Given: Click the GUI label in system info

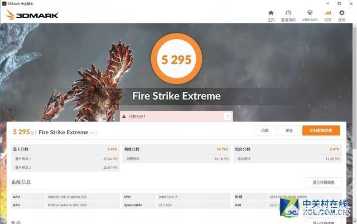Looking at the screenshot, I should [x=238, y=205].
